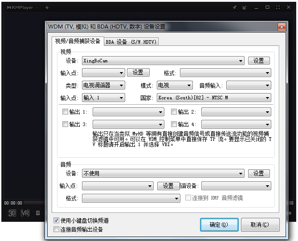The width and height of the screenshot is (298, 241).
Task: Open the 输入 1 input point dropdown
Action: pyautogui.click(x=104, y=98)
